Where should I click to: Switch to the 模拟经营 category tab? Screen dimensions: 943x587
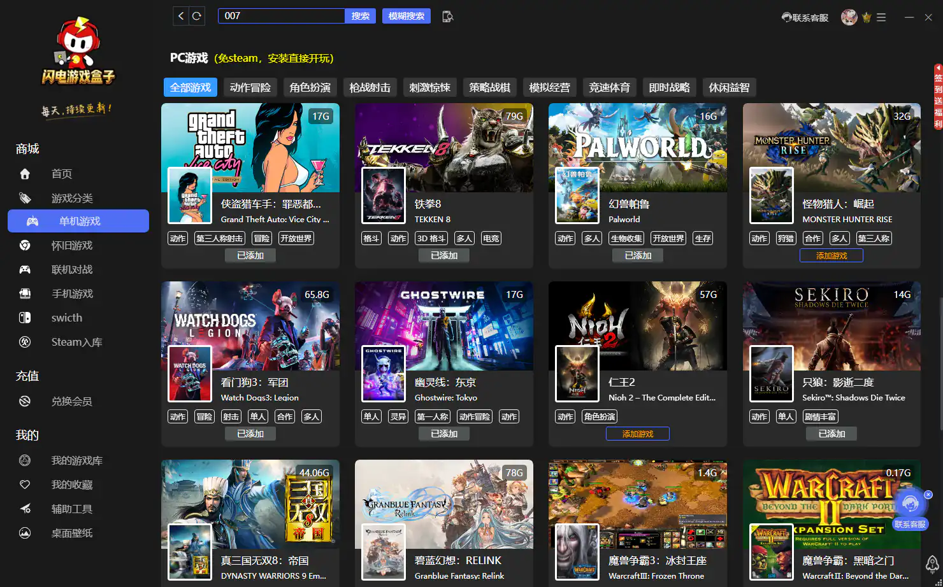550,87
